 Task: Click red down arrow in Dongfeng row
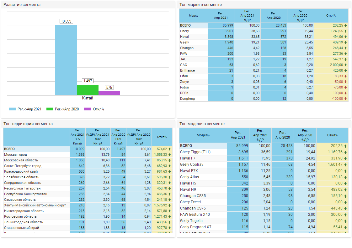point(346,99)
